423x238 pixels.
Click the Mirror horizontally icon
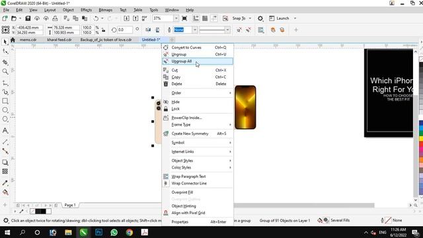[148, 30]
